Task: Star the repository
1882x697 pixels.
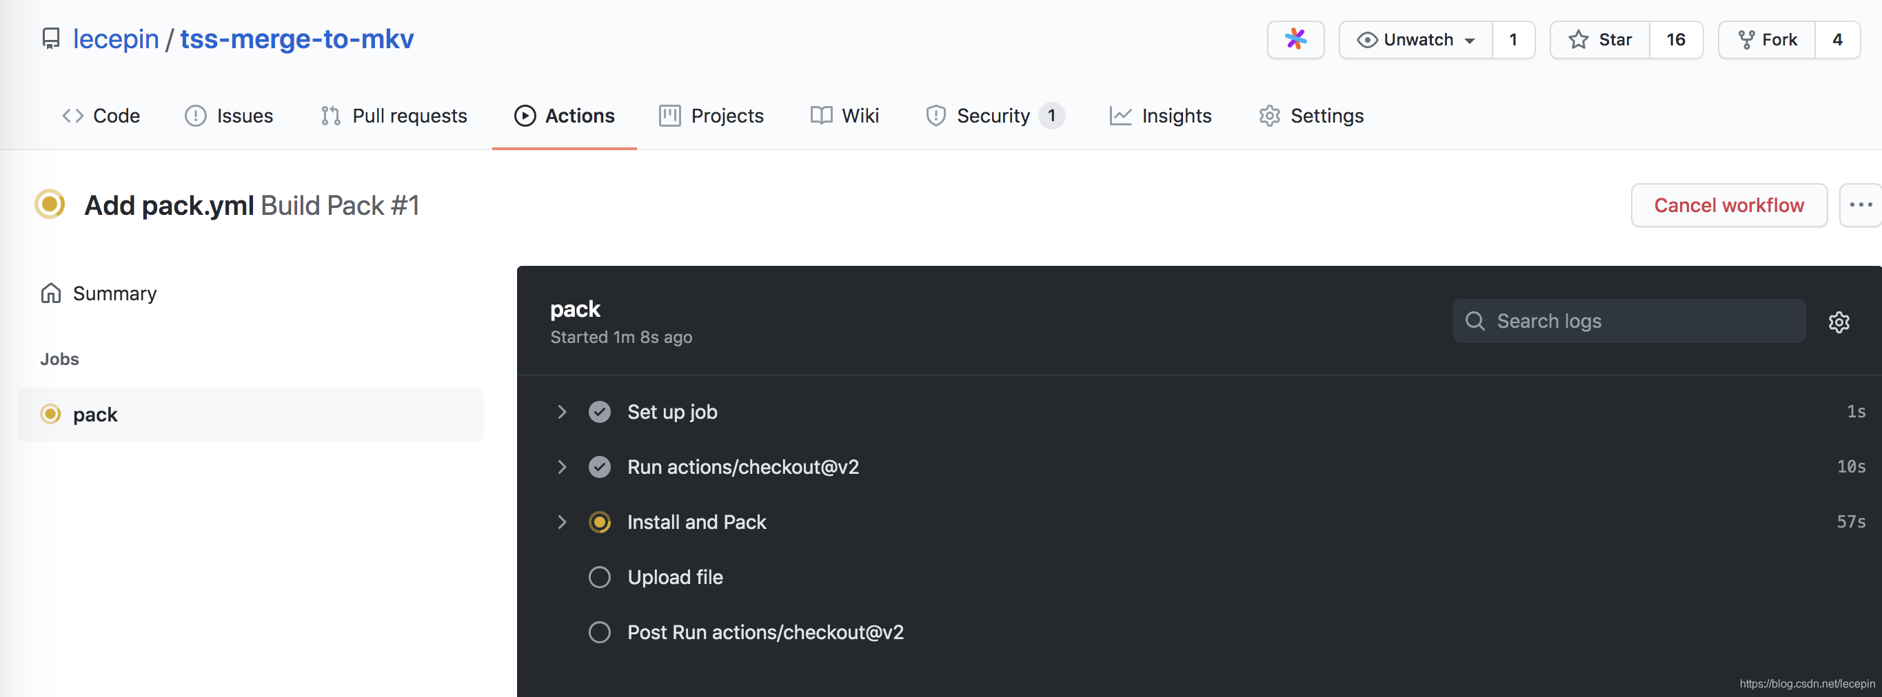Action: tap(1599, 39)
